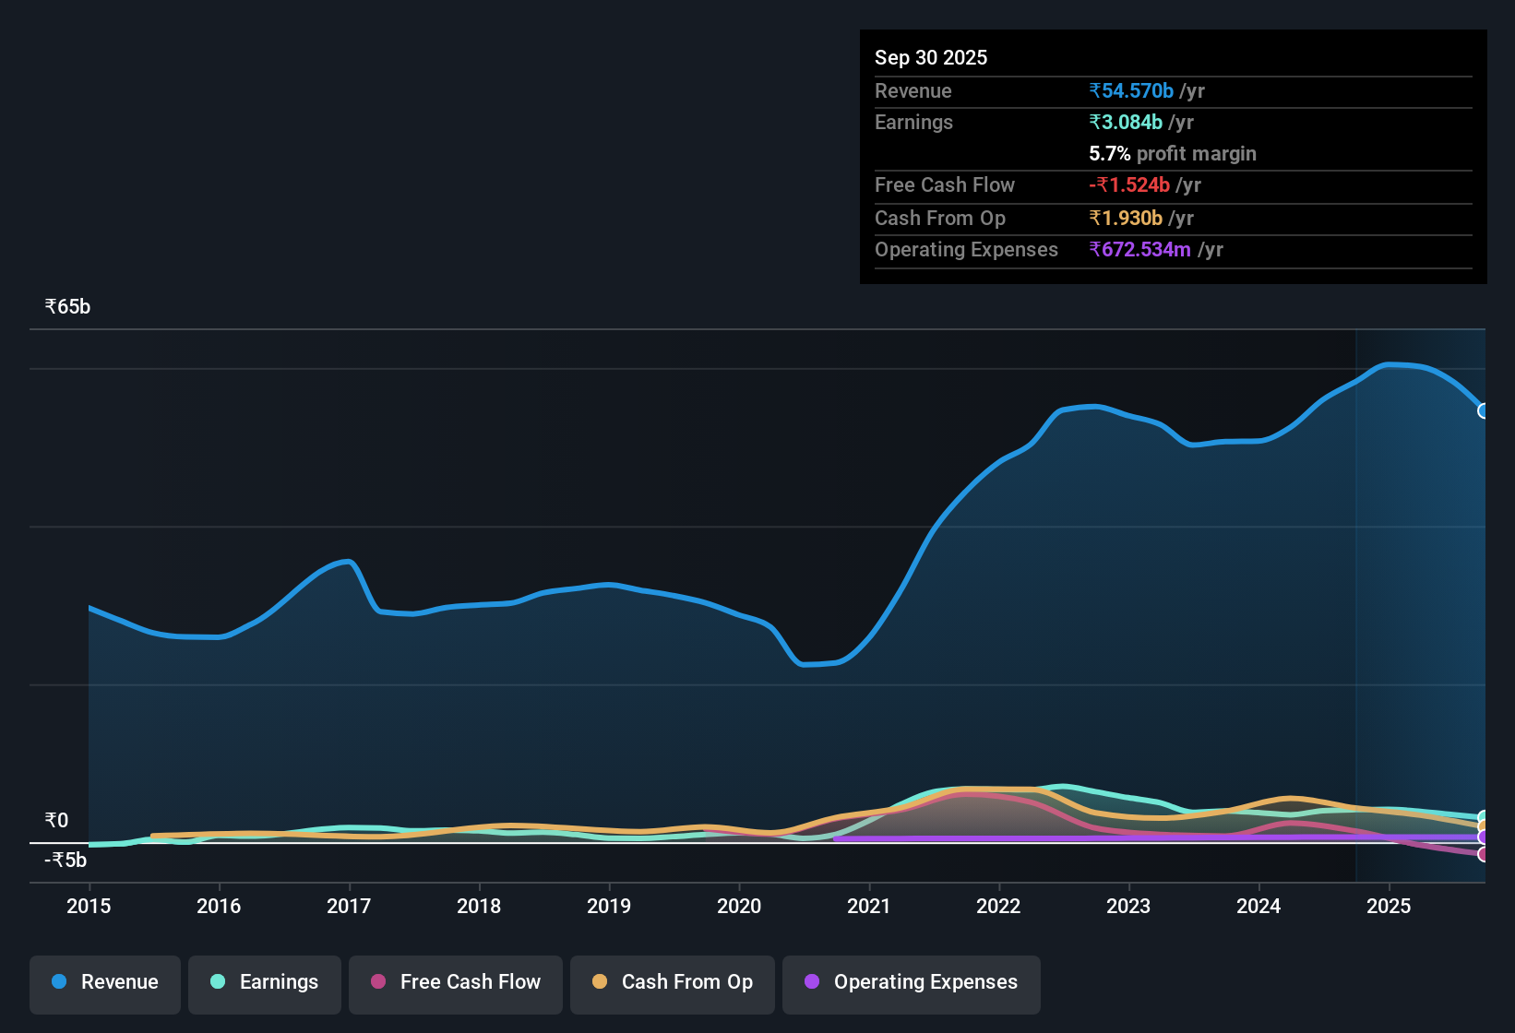Click the ₹65b label on the y-axis
1515x1033 pixels.
[66, 306]
